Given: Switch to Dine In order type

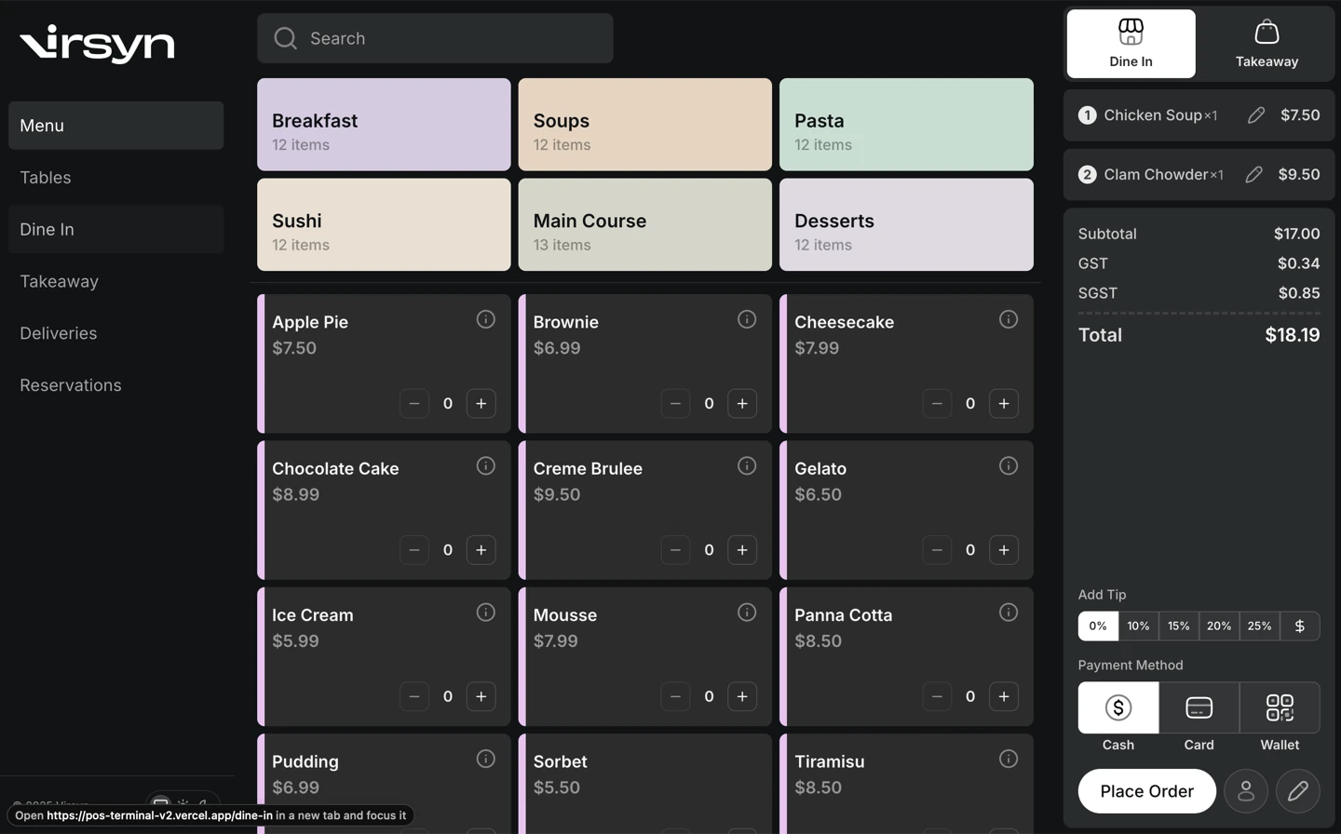Looking at the screenshot, I should pos(1131,44).
